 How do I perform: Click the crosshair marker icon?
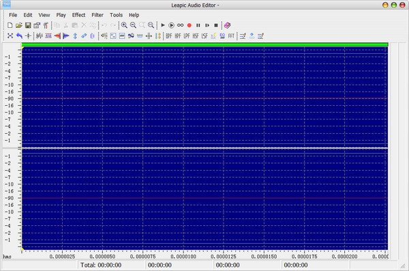28,35
